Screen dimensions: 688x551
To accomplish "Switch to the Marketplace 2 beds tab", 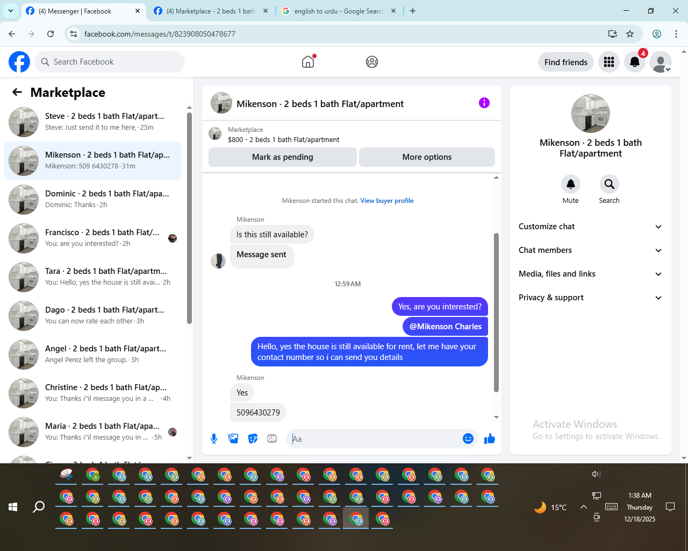I will click(211, 11).
